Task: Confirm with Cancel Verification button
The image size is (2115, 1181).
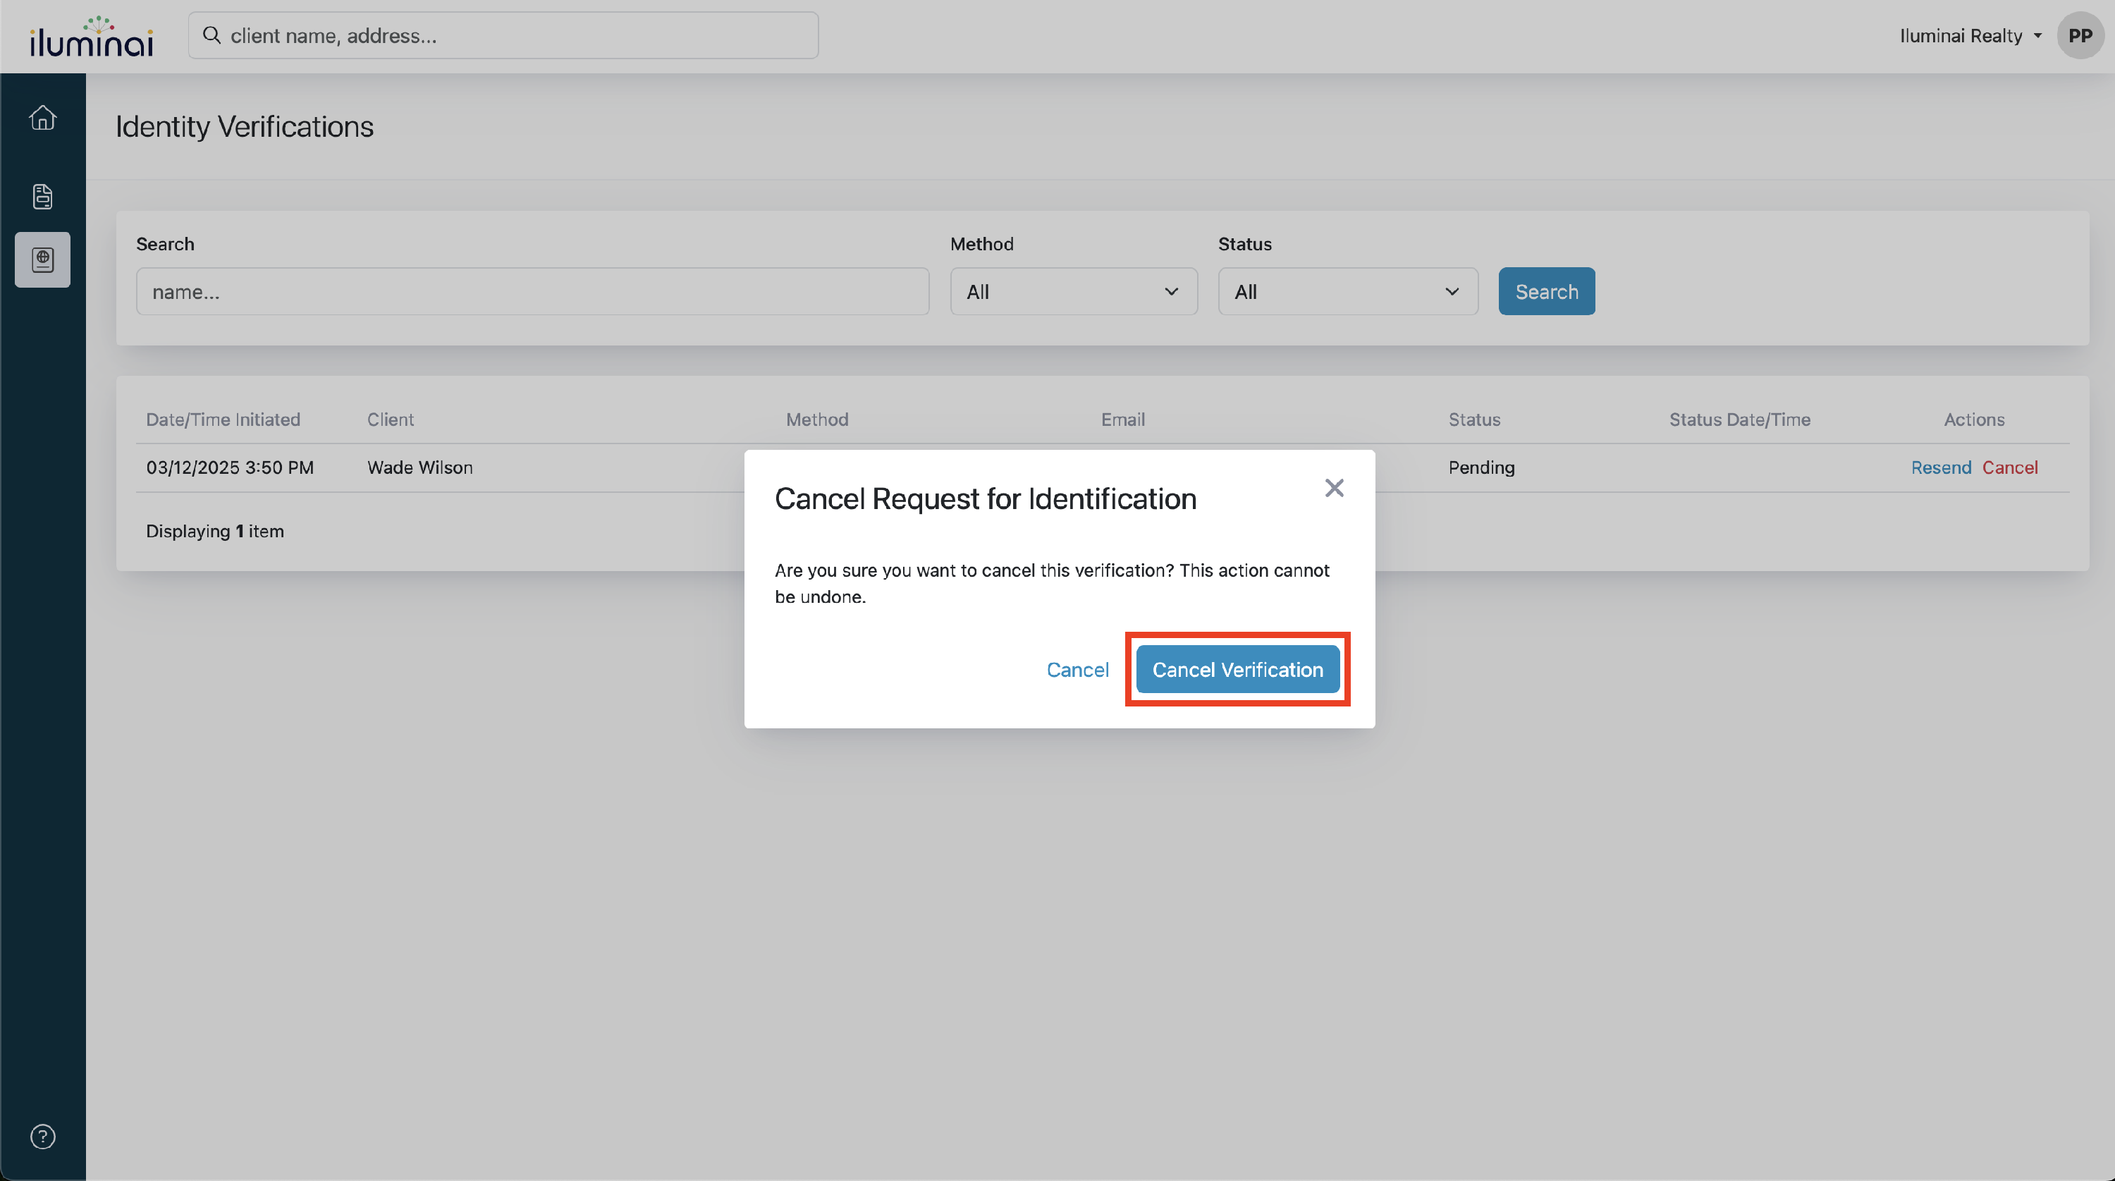Action: (1237, 669)
